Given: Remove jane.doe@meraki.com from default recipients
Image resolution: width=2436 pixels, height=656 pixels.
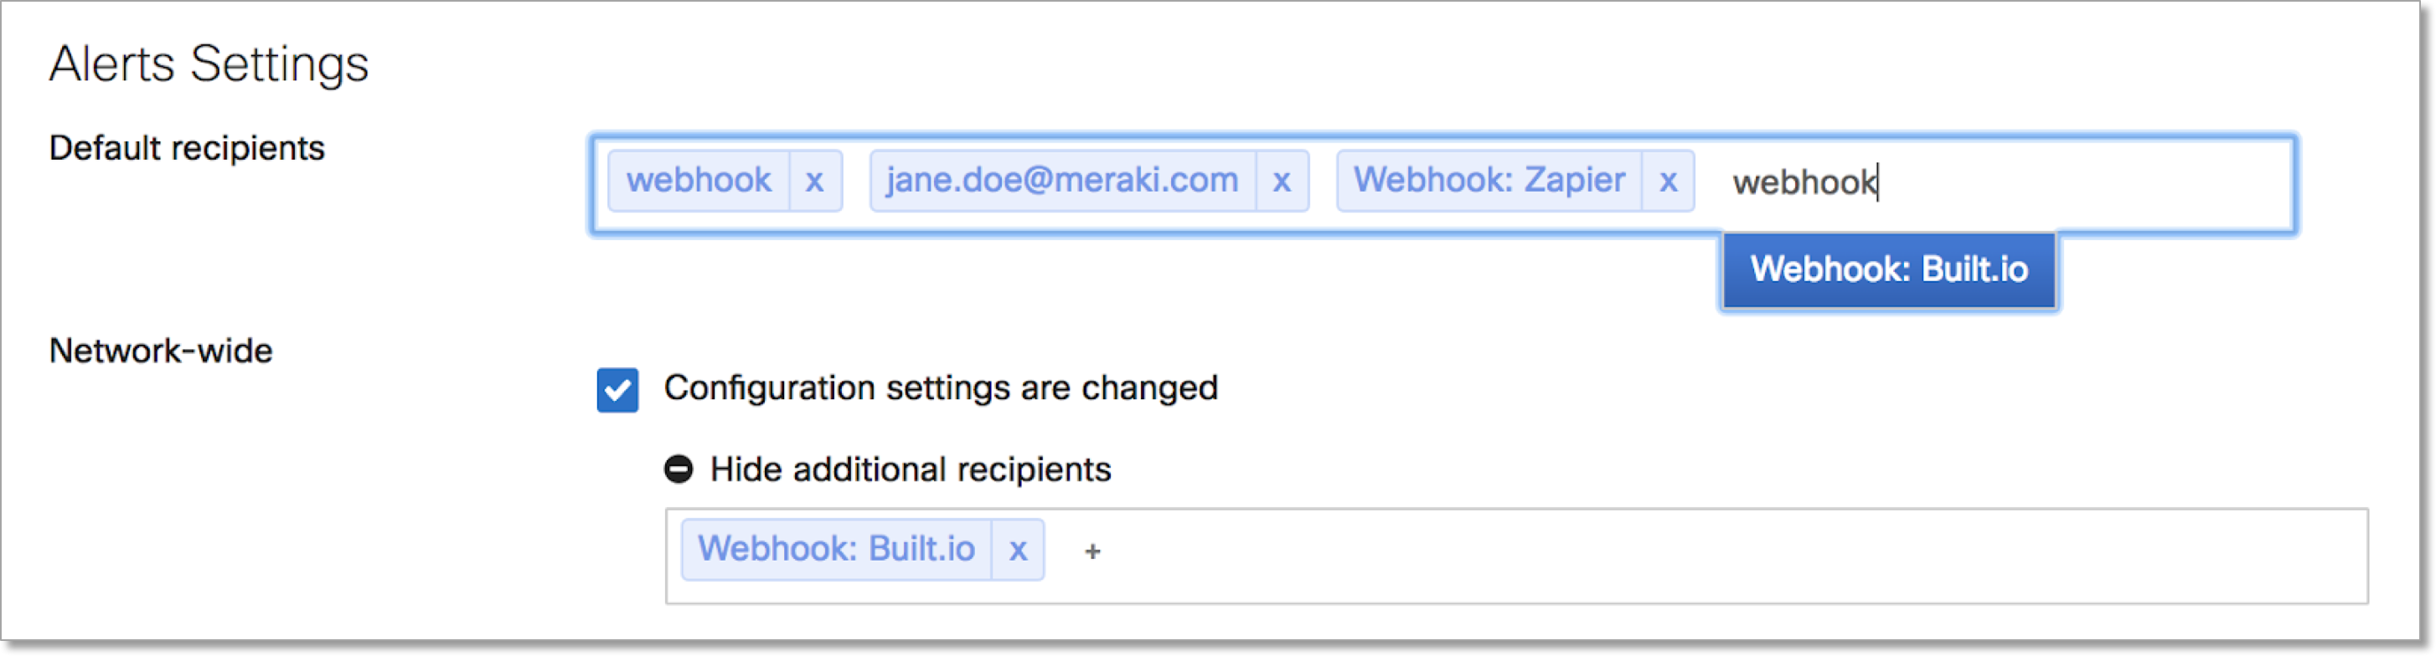Looking at the screenshot, I should (1282, 181).
